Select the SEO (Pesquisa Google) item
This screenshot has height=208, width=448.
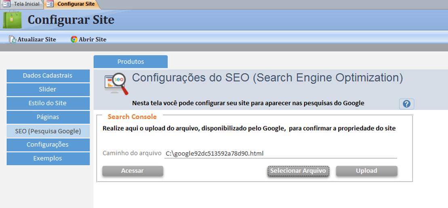tap(48, 131)
